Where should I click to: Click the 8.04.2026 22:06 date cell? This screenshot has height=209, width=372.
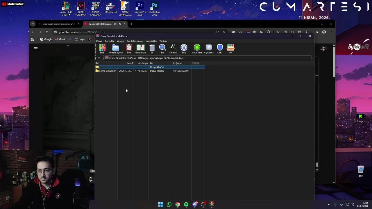[181, 71]
